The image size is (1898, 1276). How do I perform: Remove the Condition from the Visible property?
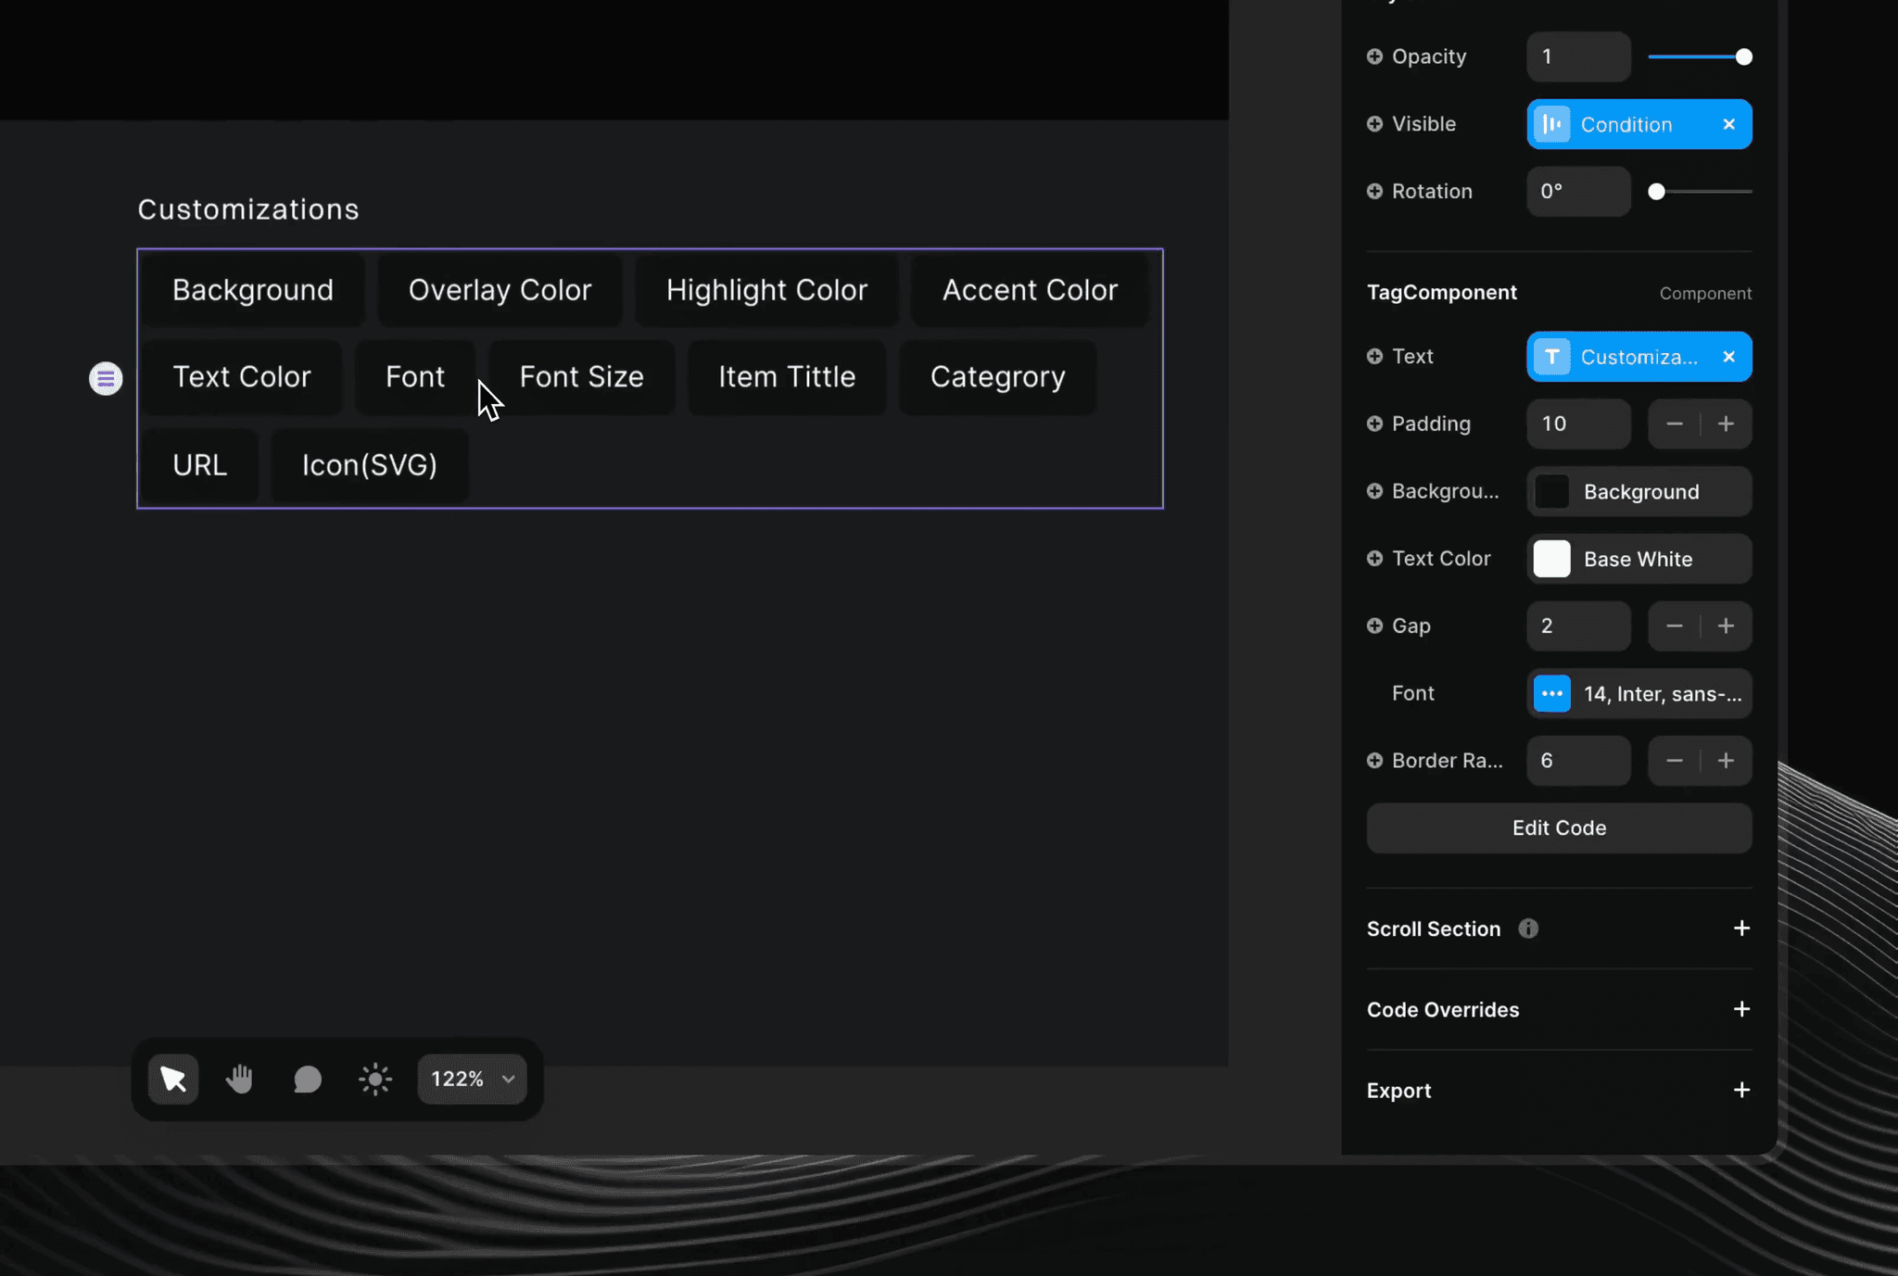pyautogui.click(x=1727, y=123)
